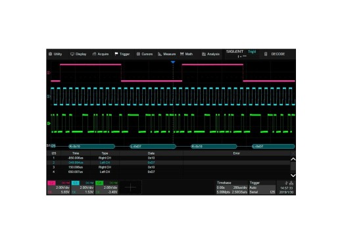Click the decode list scrollbar thumb

pyautogui.click(x=293, y=166)
